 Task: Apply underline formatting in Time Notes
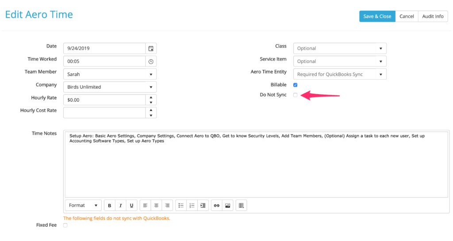pyautogui.click(x=131, y=206)
